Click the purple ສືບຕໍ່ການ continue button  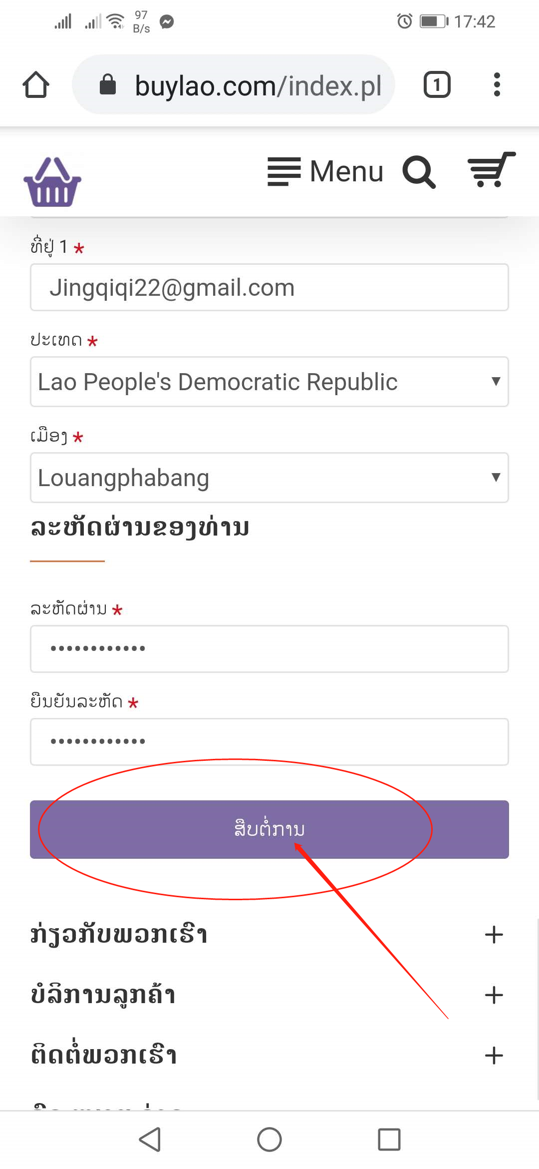(x=269, y=829)
